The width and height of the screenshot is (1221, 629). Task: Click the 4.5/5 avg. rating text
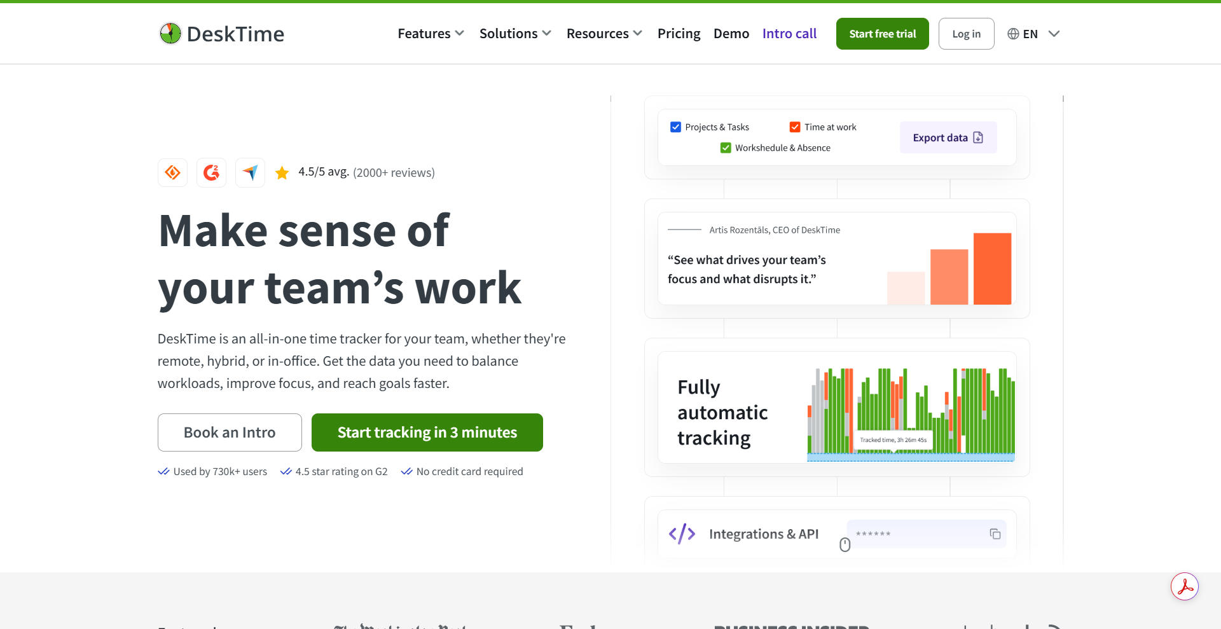click(324, 172)
